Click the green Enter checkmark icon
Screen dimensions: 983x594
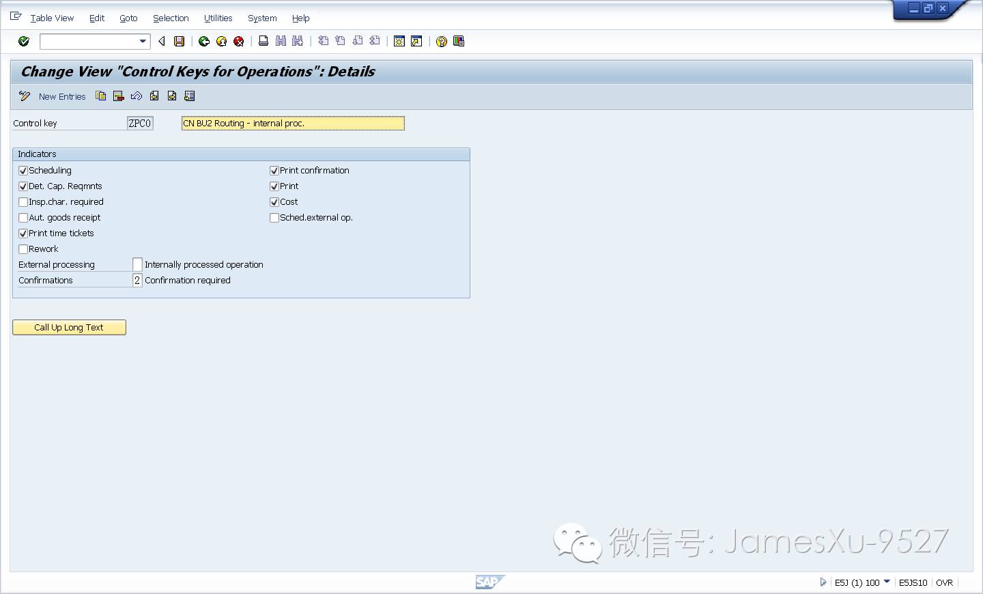pos(24,42)
